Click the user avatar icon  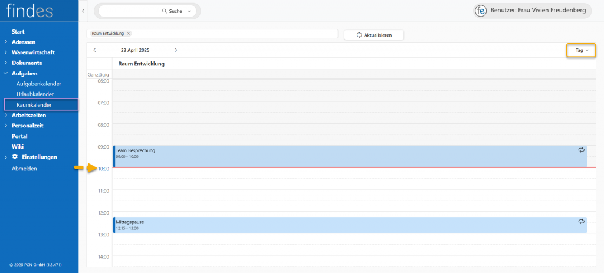(482, 11)
